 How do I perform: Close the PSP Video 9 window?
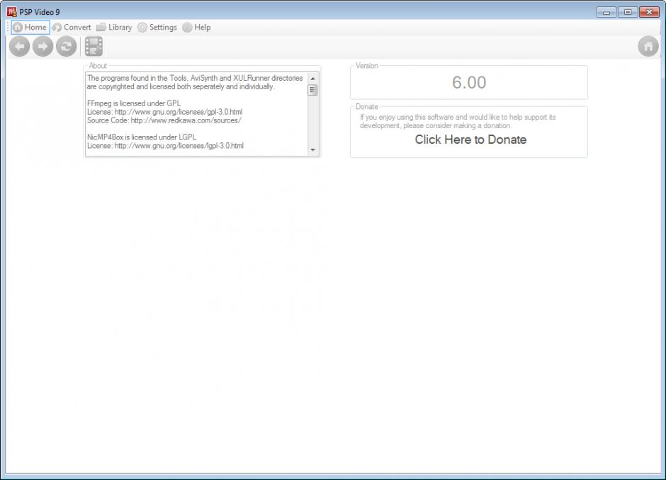pos(649,12)
